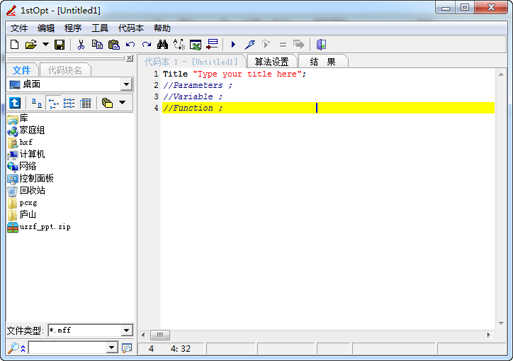Click the blue Run arrow icon
The image size is (513, 361).
point(233,45)
